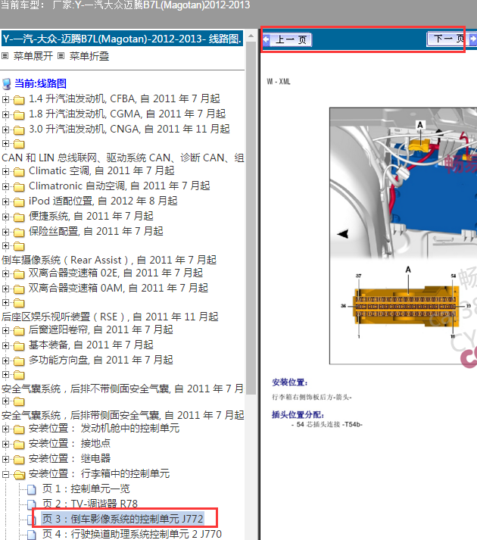Click the J772 installation location diagram image
Image resolution: width=477 pixels, height=540 pixels.
point(403,236)
